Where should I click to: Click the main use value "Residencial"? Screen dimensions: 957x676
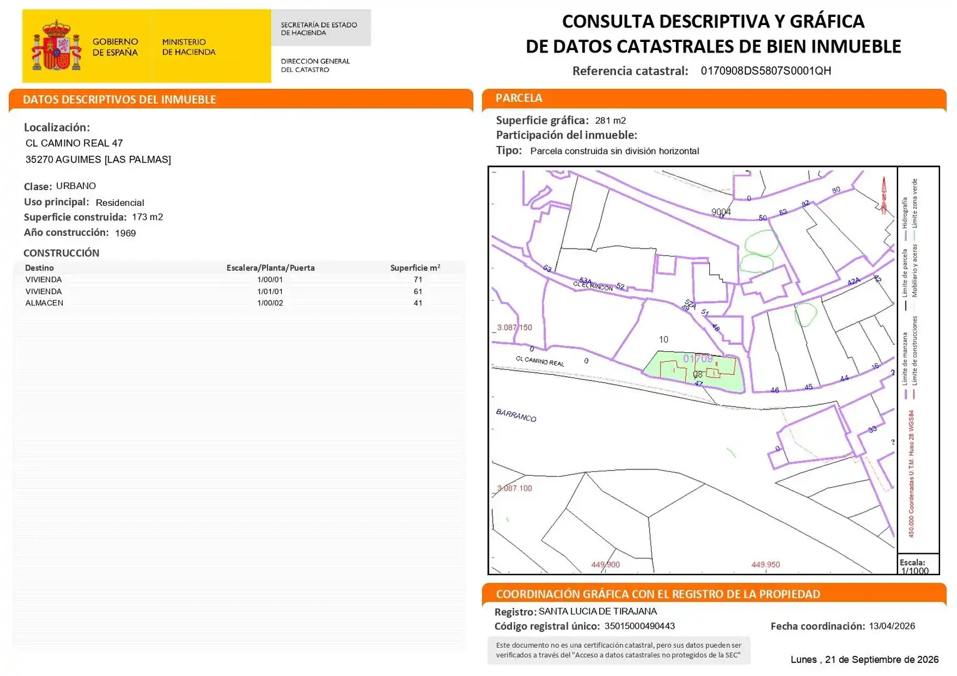[x=120, y=203]
